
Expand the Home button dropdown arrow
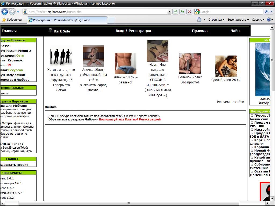(205, 20)
